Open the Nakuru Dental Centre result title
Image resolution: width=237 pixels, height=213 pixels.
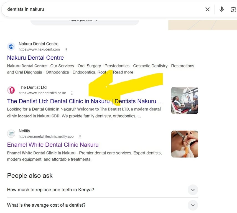point(35,58)
